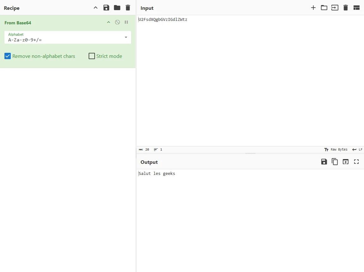Replace input with output
364x272 pixels.
[x=345, y=162]
